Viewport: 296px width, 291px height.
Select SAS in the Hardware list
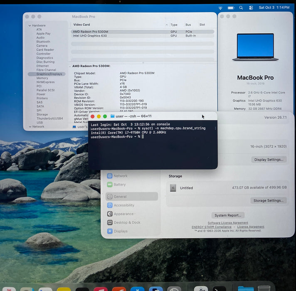coord(39,102)
